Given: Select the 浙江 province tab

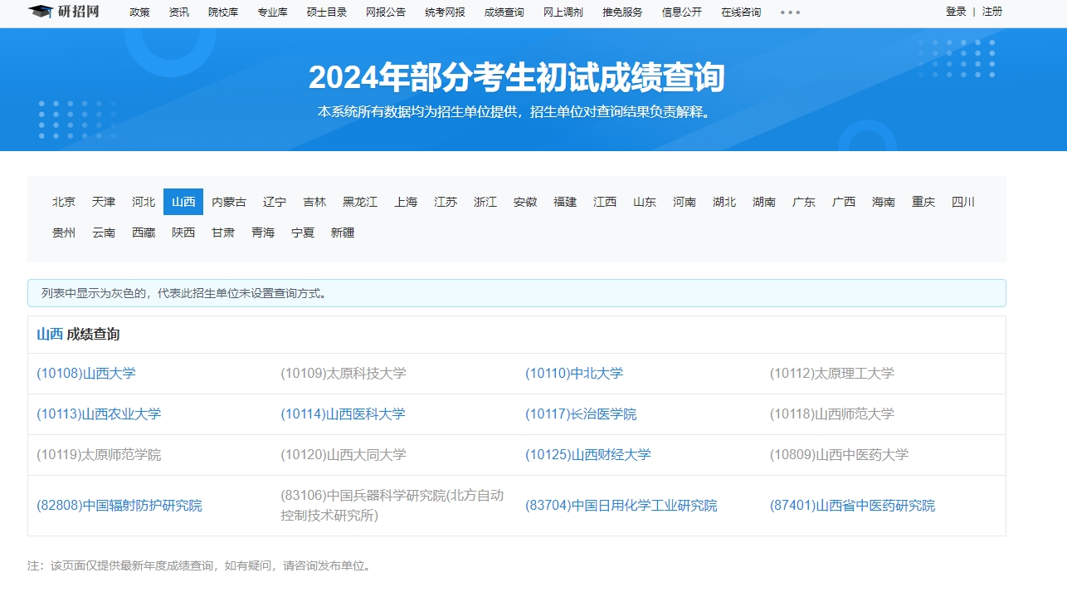Looking at the screenshot, I should point(485,202).
